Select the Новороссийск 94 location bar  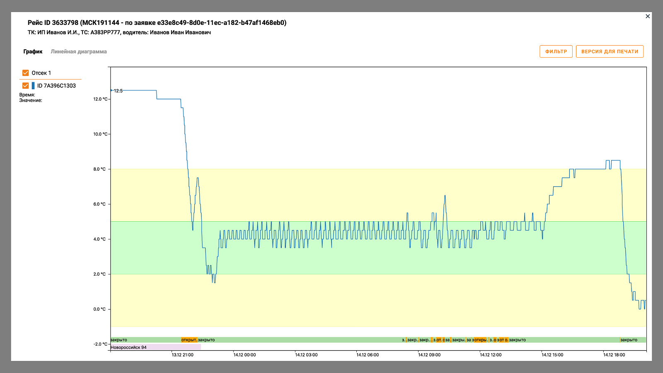coord(155,347)
